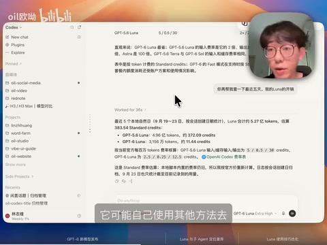Click the red account avatar icon

click(x=7, y=216)
